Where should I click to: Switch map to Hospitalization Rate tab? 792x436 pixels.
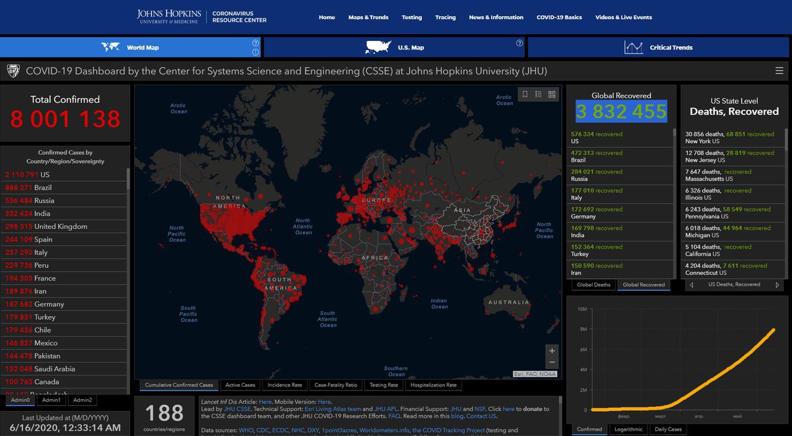click(x=433, y=385)
